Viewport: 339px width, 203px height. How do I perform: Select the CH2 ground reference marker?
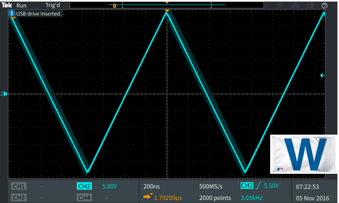4,94
